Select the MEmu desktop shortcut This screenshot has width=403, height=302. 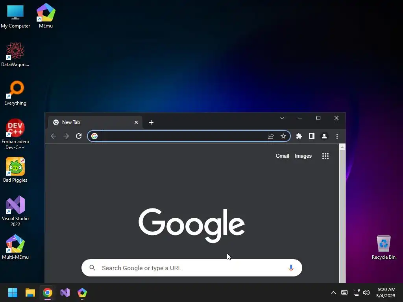pos(46,16)
